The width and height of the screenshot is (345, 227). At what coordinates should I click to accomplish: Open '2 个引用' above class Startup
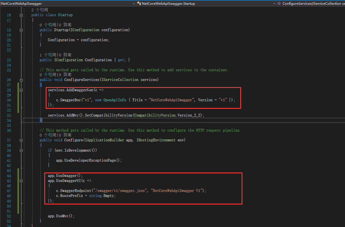pos(40,10)
